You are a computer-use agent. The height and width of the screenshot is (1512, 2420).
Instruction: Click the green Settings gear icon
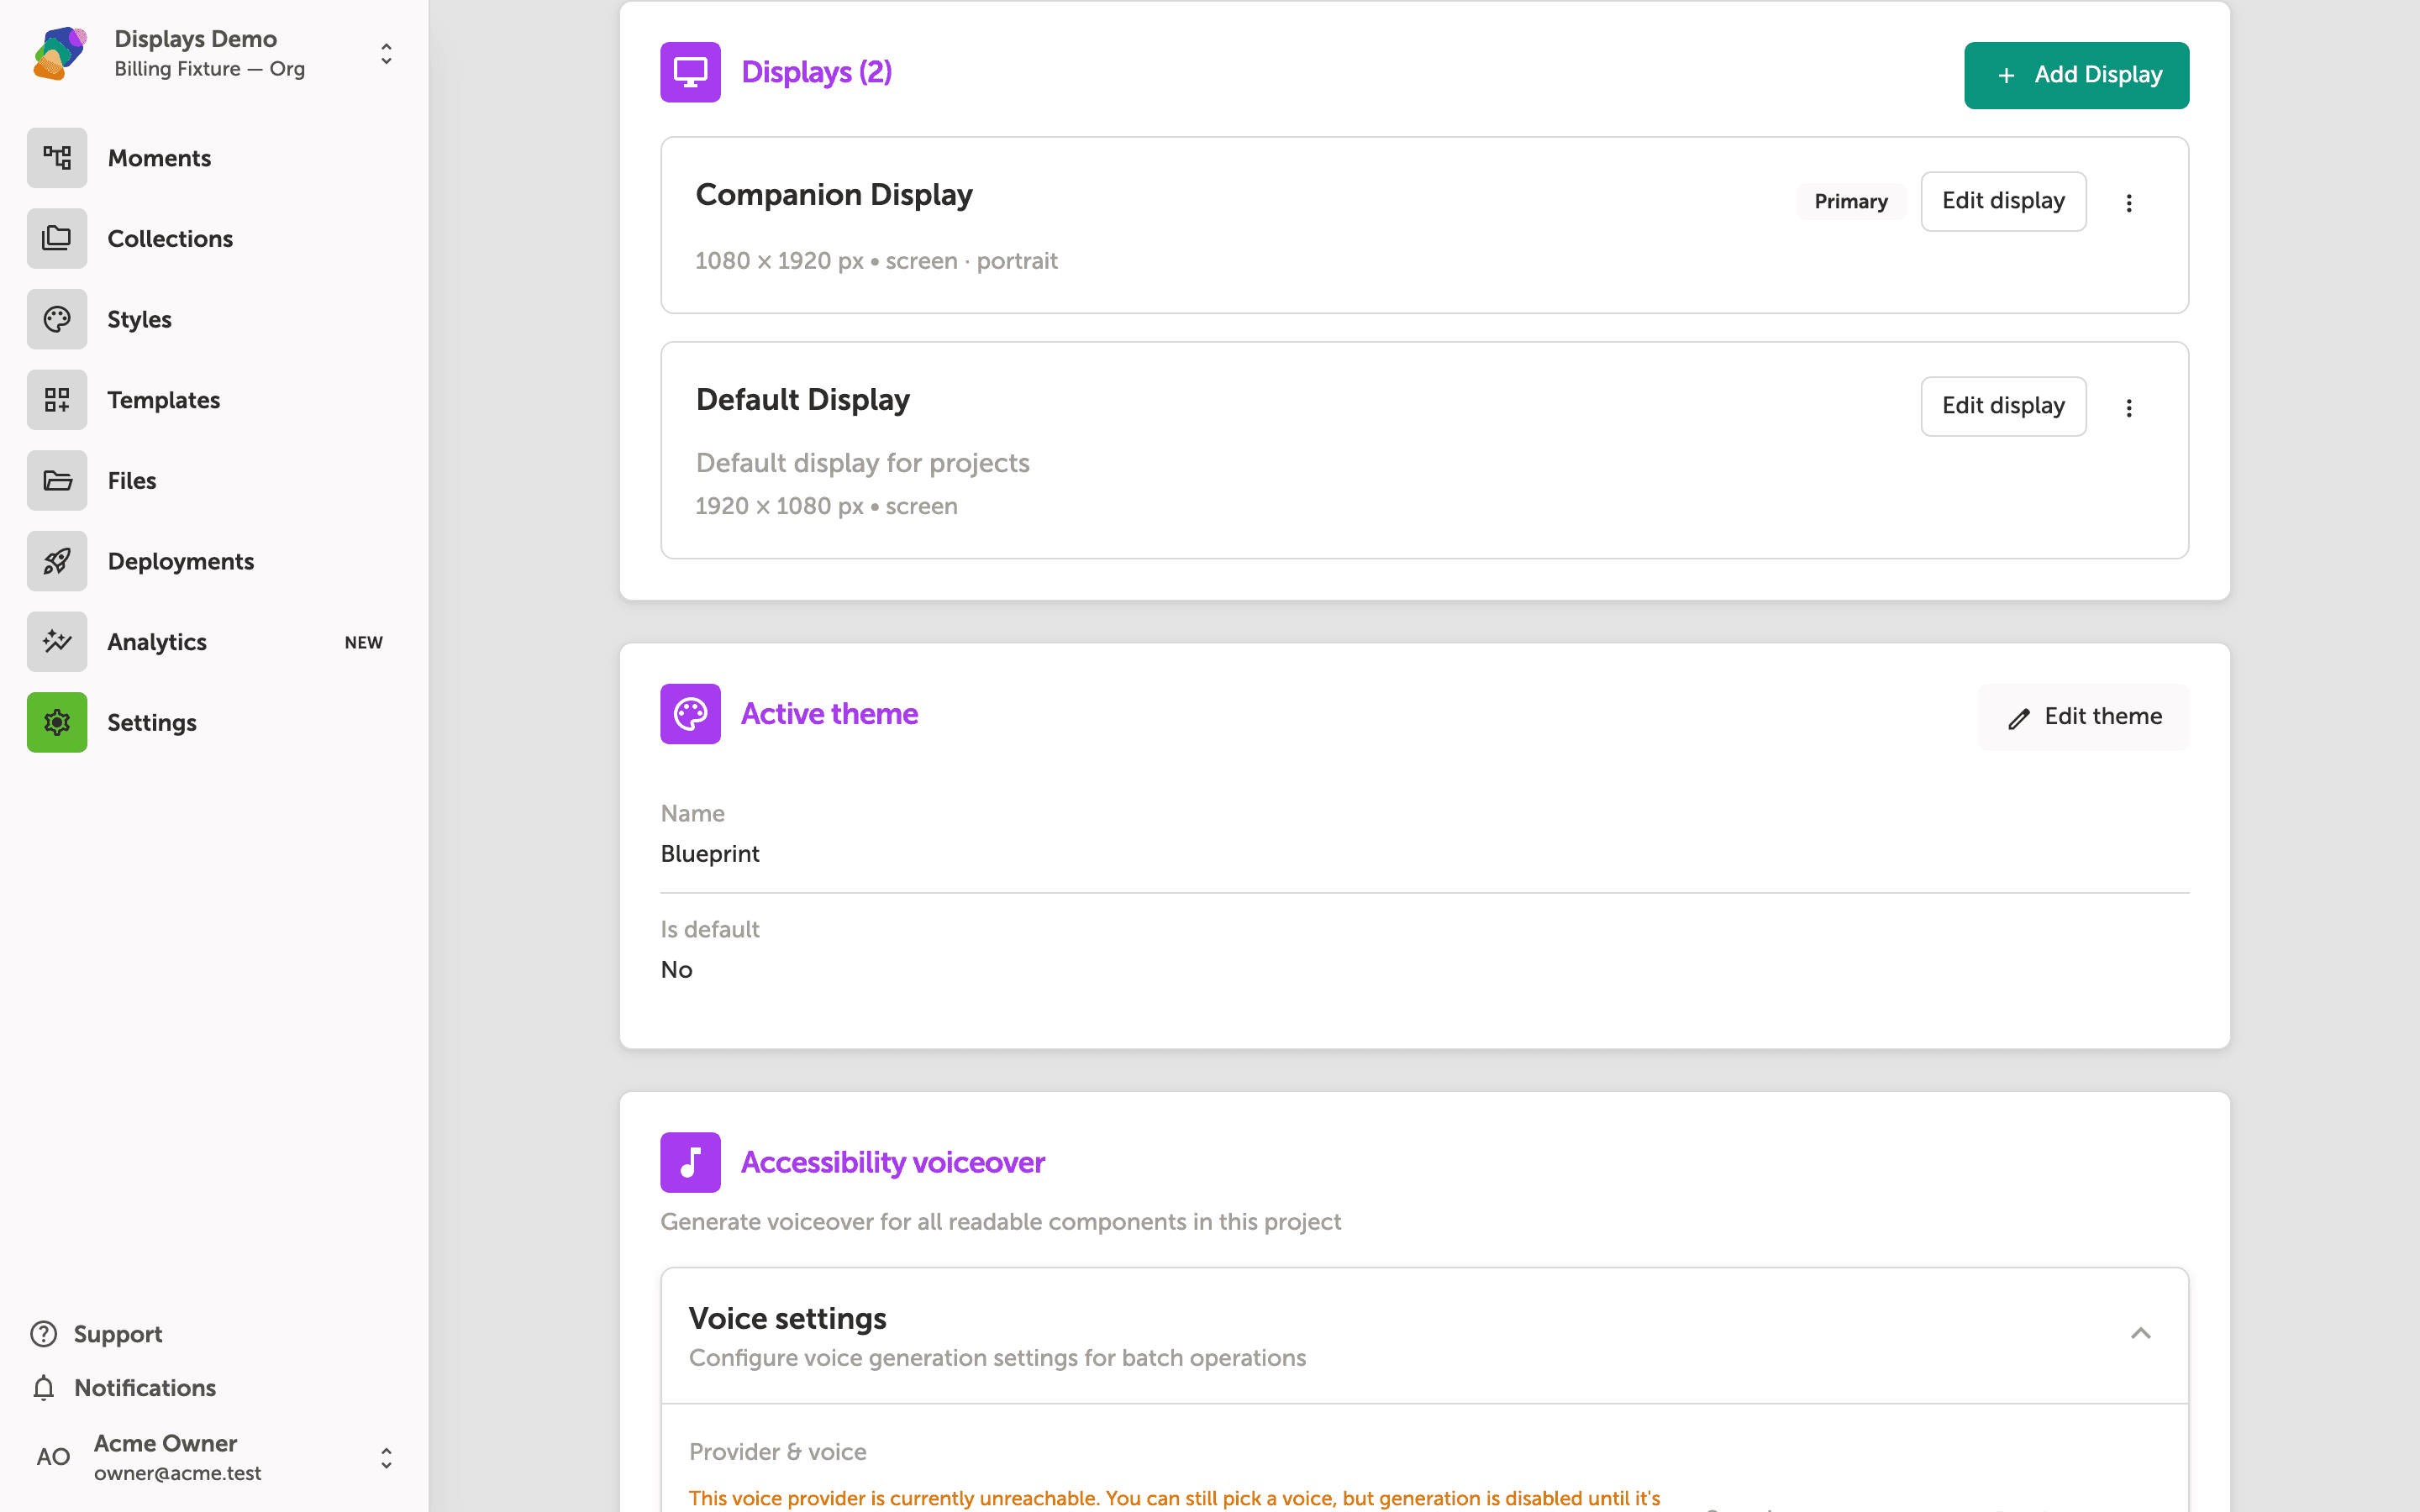[x=57, y=722]
